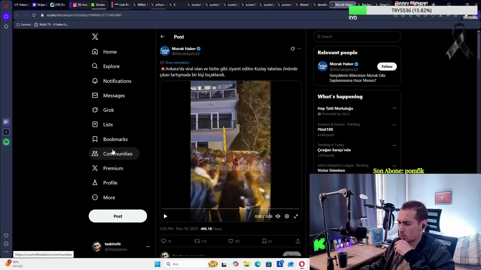Click Show translation link
481x270 pixels.
point(177,63)
